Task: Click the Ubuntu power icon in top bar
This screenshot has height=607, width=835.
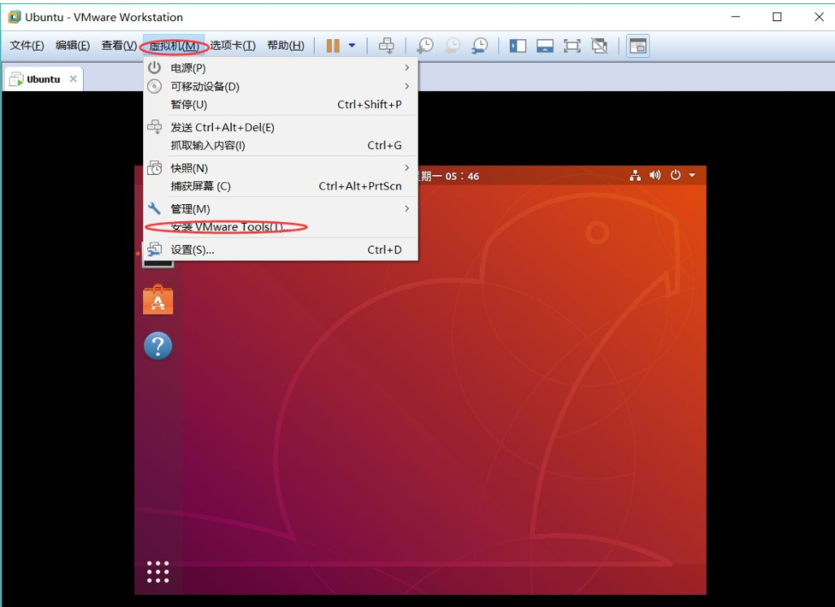Action: 676,175
